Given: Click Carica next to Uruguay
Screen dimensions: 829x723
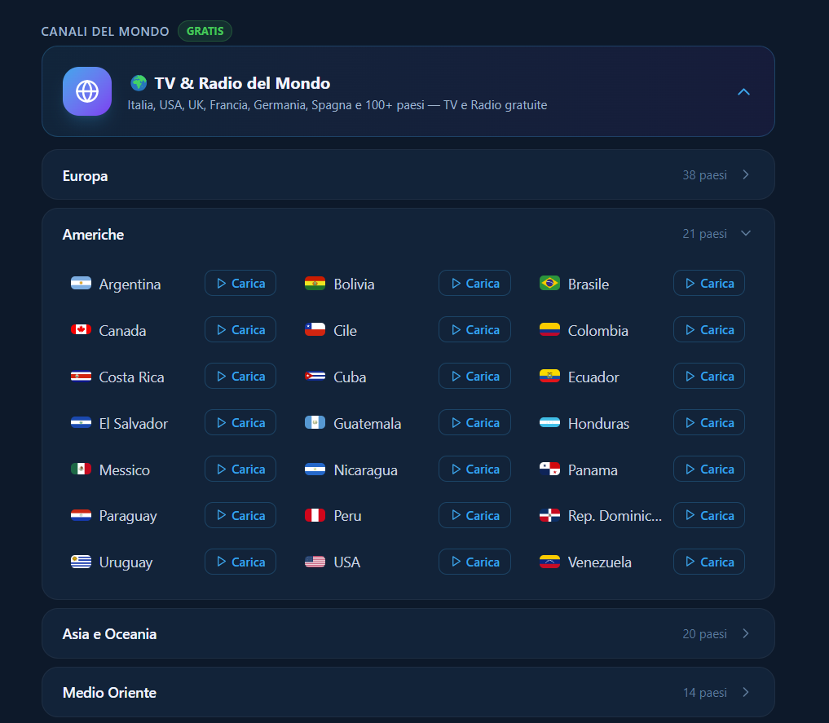Looking at the screenshot, I should click(x=240, y=562).
